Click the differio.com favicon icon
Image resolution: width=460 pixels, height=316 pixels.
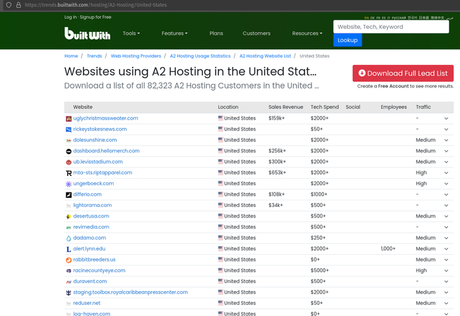(68, 194)
